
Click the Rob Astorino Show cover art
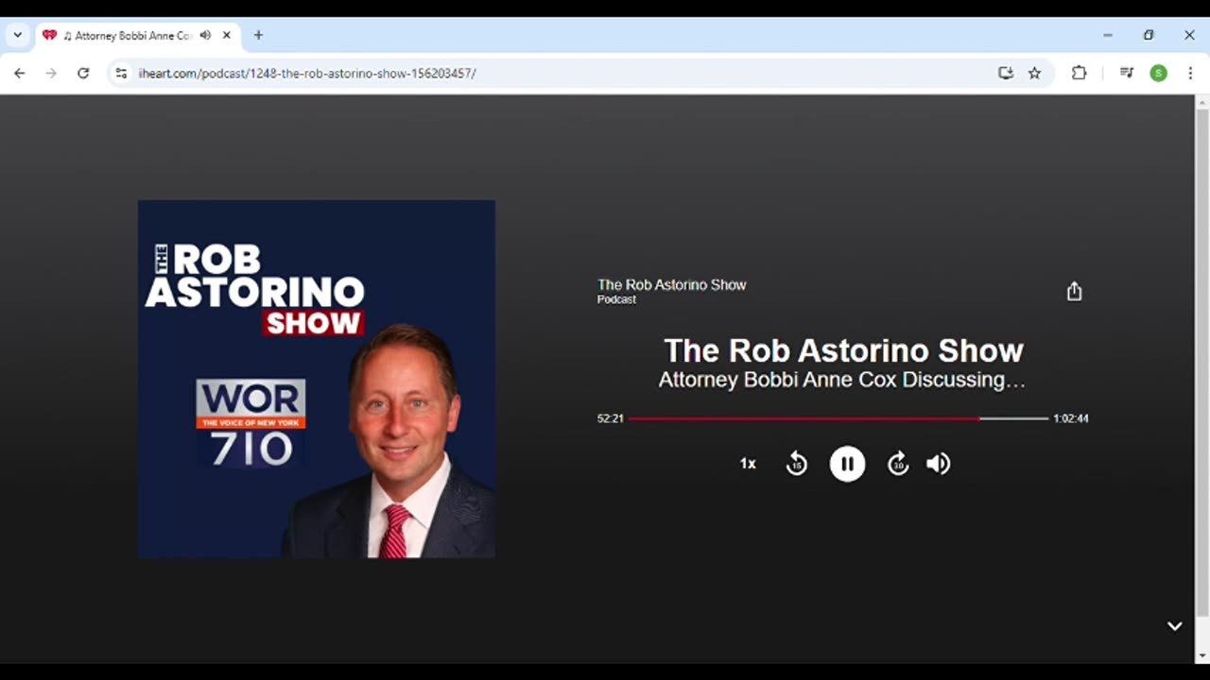317,379
